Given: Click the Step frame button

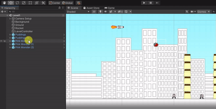Looking at the screenshot, I should click(157, 3).
